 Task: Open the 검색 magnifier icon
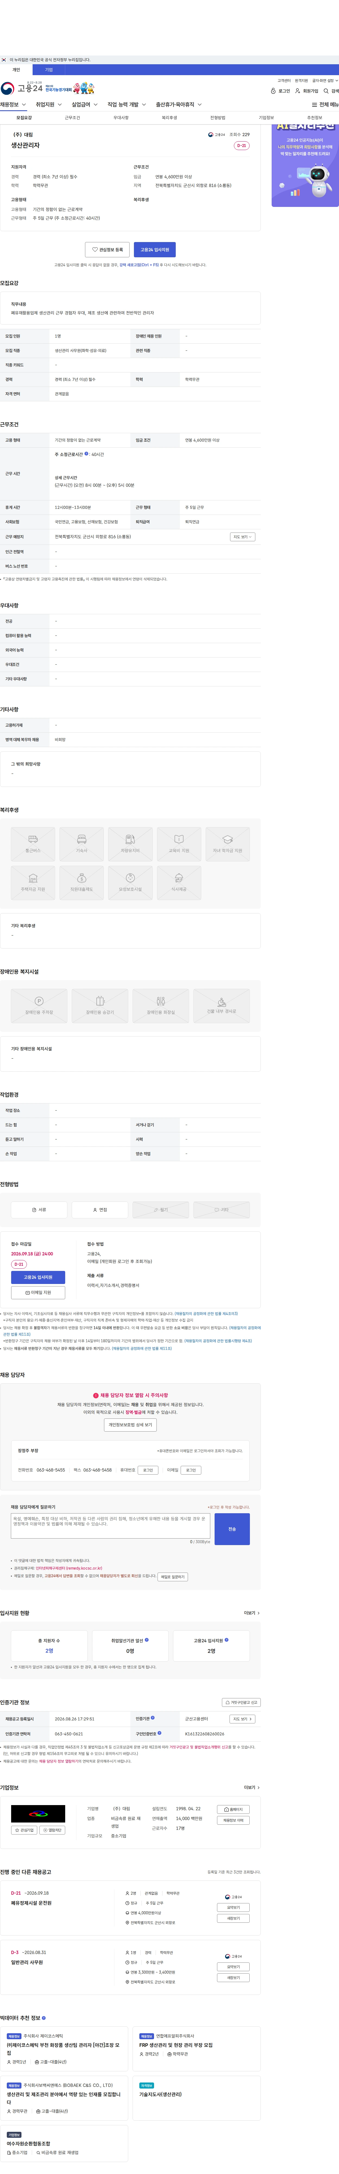pyautogui.click(x=327, y=91)
